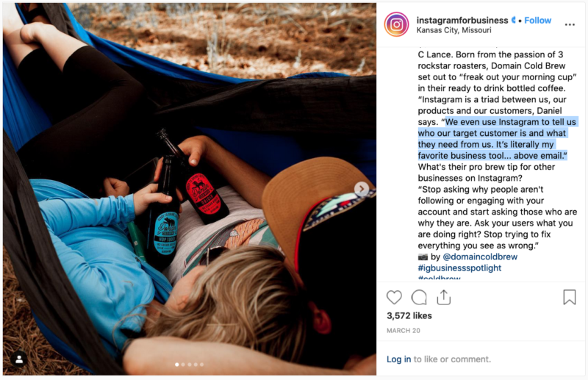This screenshot has height=380, width=588.
Task: Share the post using the share icon
Action: click(444, 297)
